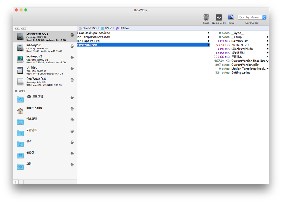This screenshot has width=282, height=203.
Task: Go to doom7356 in the breadcrumb path
Action: 88,28
